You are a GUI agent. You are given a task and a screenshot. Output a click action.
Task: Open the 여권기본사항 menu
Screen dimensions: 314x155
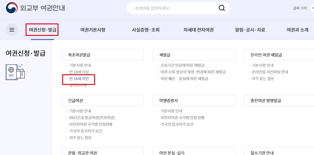[92, 30]
